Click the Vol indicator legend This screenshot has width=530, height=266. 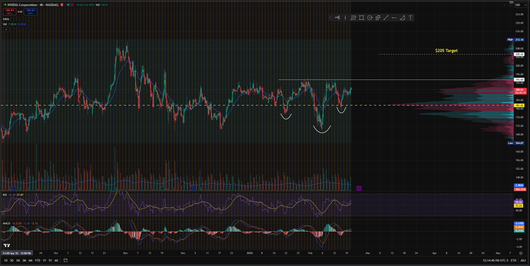click(x=5, y=24)
